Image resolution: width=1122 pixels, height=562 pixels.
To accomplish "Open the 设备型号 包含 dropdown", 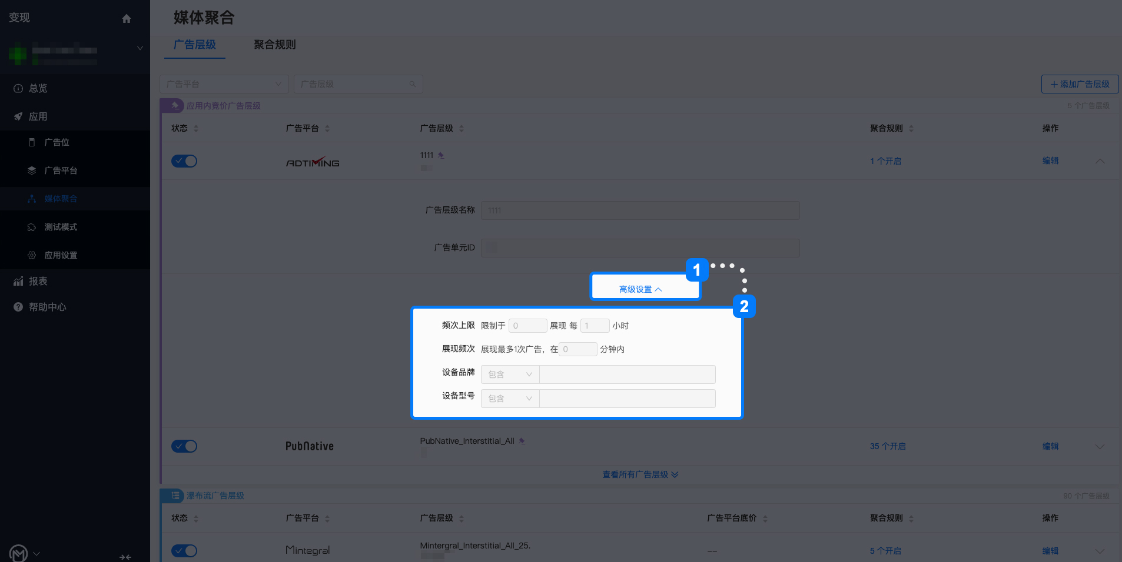I will 510,399.
